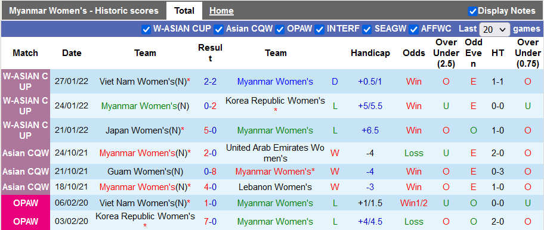This screenshot has width=544, height=230.
Task: Switch to the Home tab
Action: (221, 11)
